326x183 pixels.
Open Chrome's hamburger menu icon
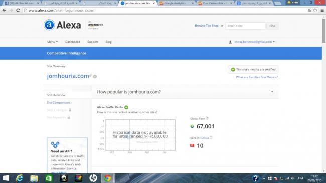[x=322, y=10]
